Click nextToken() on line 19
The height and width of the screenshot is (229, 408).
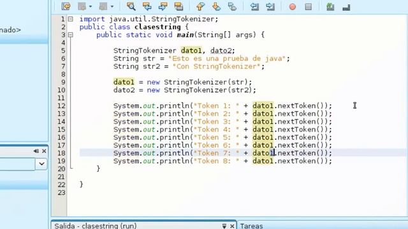tap(300, 161)
